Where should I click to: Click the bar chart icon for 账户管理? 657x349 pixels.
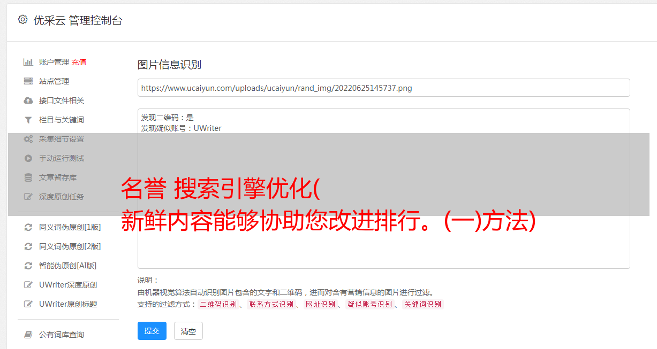[28, 62]
